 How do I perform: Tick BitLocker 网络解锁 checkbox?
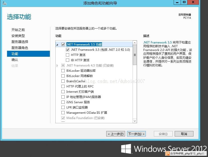point(63,76)
